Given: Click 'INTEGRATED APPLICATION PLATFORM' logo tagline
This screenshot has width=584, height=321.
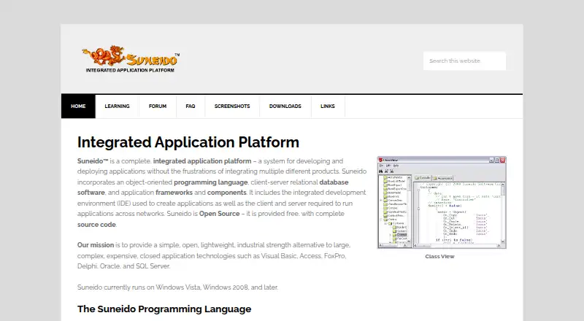Looking at the screenshot, I should pos(130,70).
